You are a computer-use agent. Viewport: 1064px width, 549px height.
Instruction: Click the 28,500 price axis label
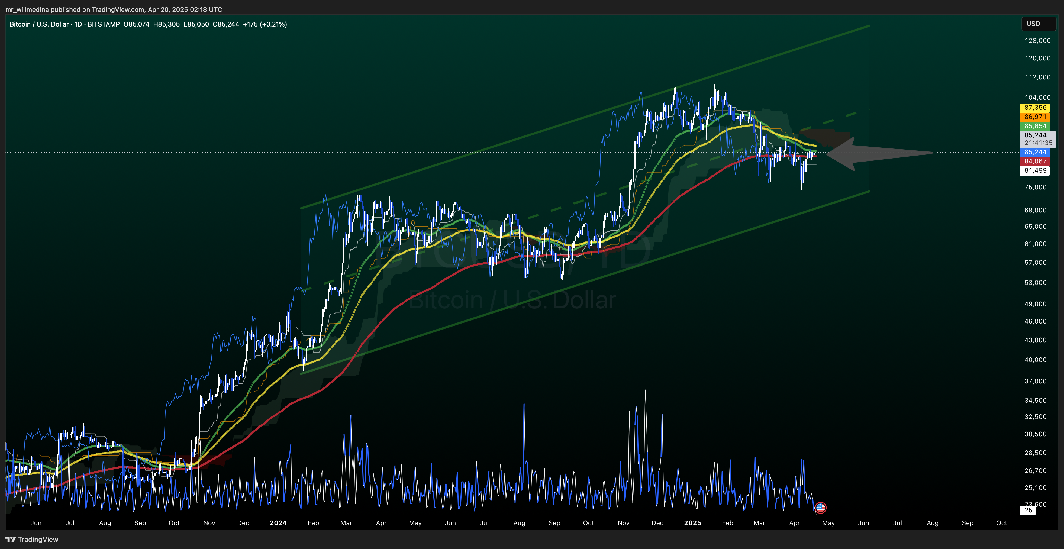click(1036, 453)
